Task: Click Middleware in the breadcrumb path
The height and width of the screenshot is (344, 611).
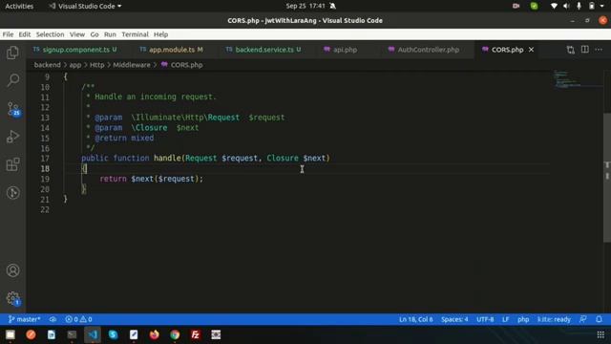Action: click(x=132, y=65)
